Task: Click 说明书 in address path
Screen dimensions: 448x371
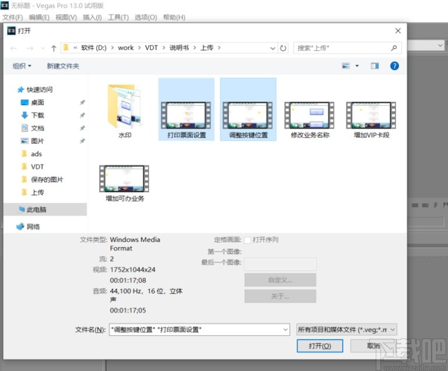Action: 179,48
